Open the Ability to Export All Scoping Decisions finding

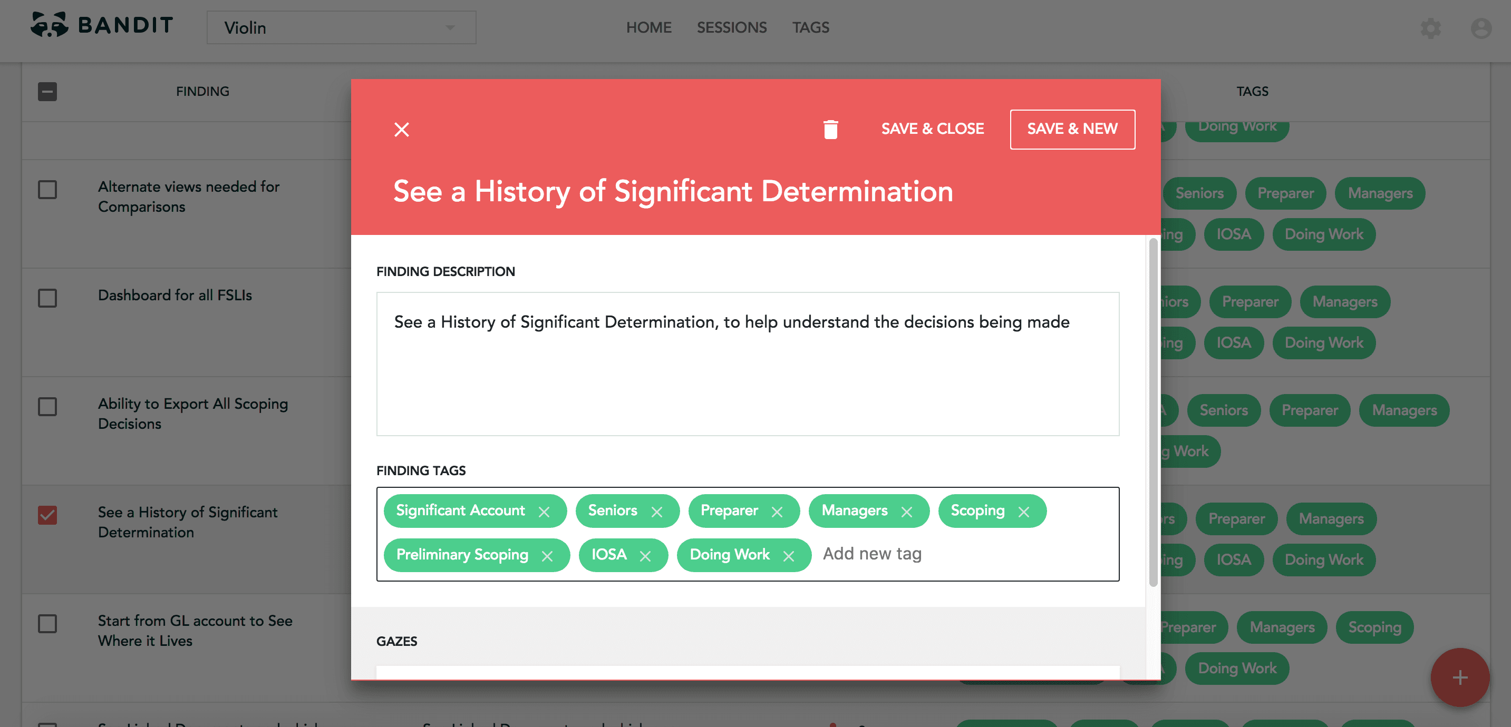[192, 414]
